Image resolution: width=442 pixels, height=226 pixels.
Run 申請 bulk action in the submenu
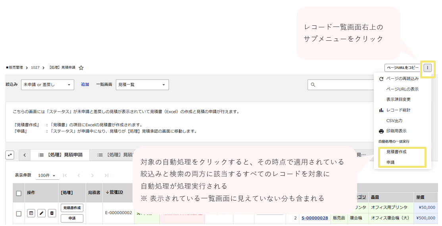tap(402, 162)
